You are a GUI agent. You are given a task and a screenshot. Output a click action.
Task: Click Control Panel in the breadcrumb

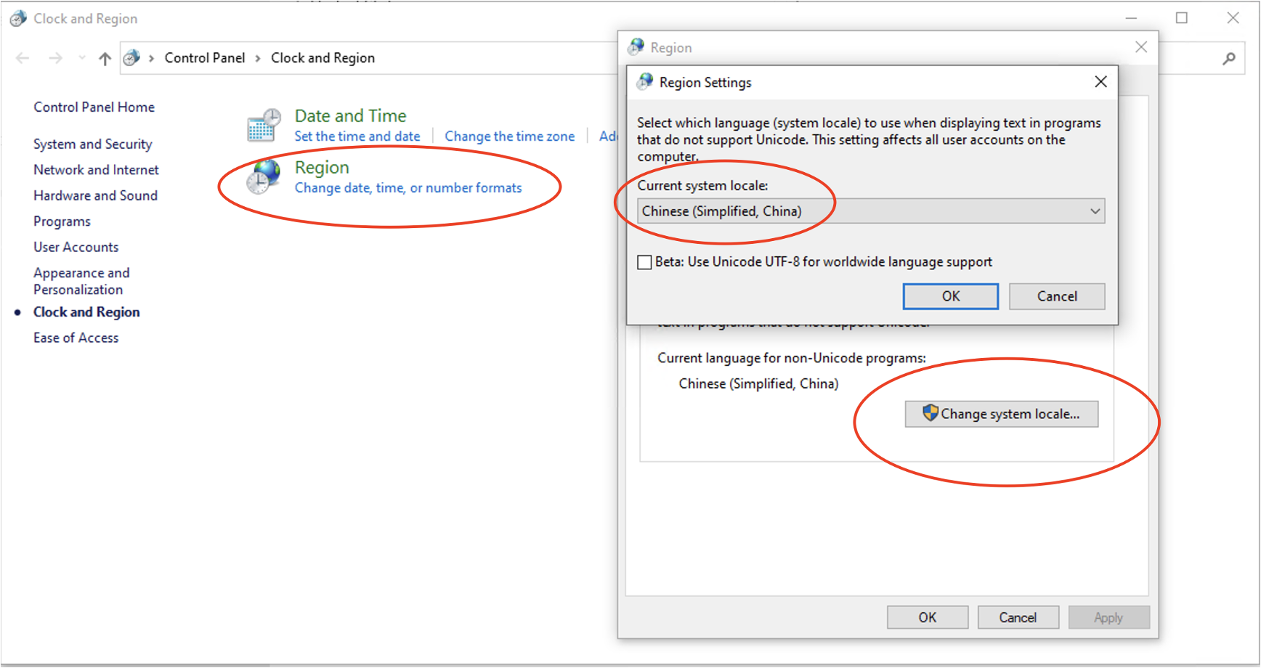point(205,58)
